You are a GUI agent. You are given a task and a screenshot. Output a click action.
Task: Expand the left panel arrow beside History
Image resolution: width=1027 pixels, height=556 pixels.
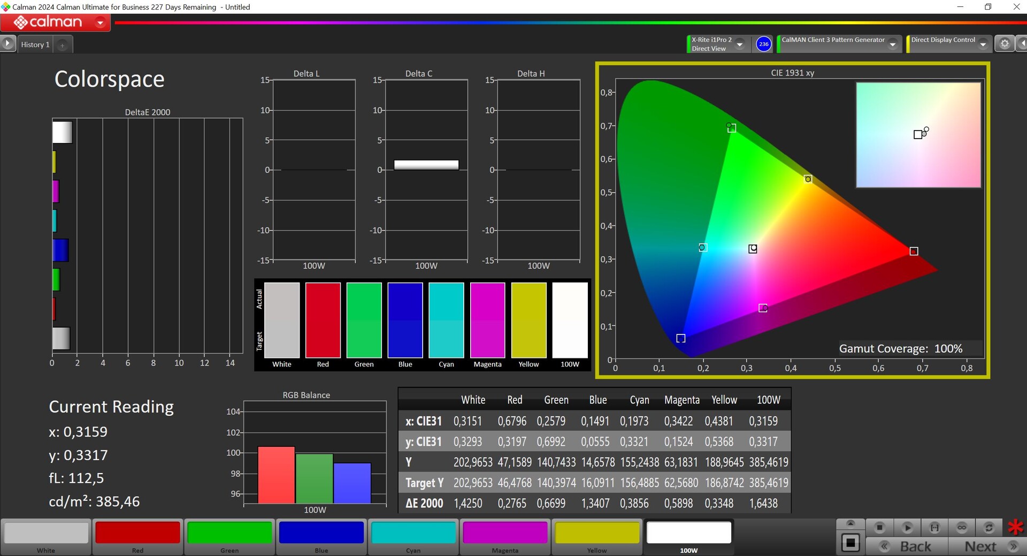(7, 44)
